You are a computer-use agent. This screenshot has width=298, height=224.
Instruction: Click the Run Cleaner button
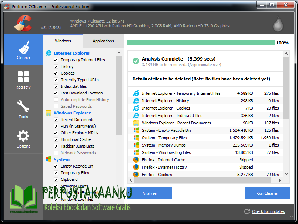pos(267,193)
